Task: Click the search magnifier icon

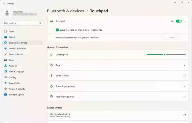Action: tap(40, 23)
